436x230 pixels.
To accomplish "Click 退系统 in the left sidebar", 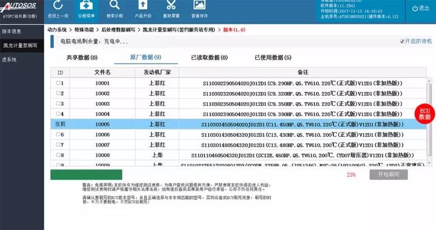I will 9,59.
